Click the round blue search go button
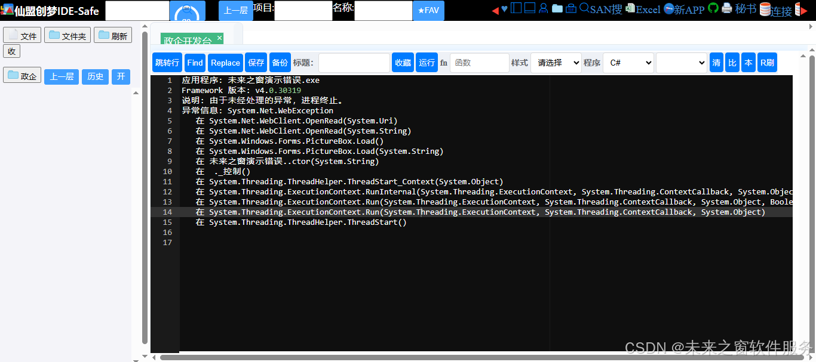 point(187,11)
